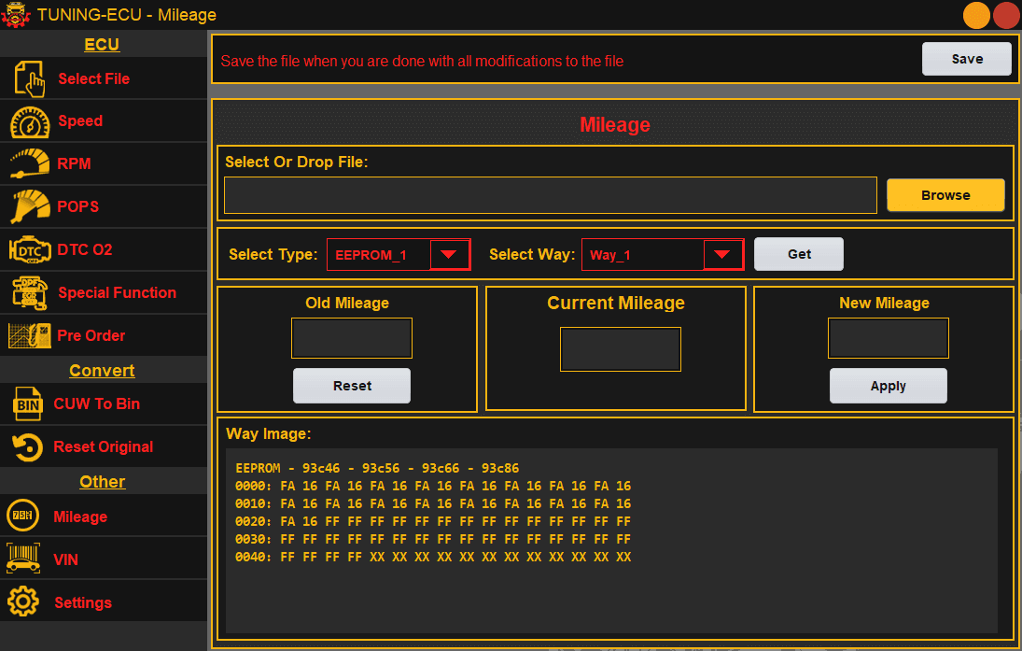
Task: Select the POPS tool
Action: pos(24,206)
